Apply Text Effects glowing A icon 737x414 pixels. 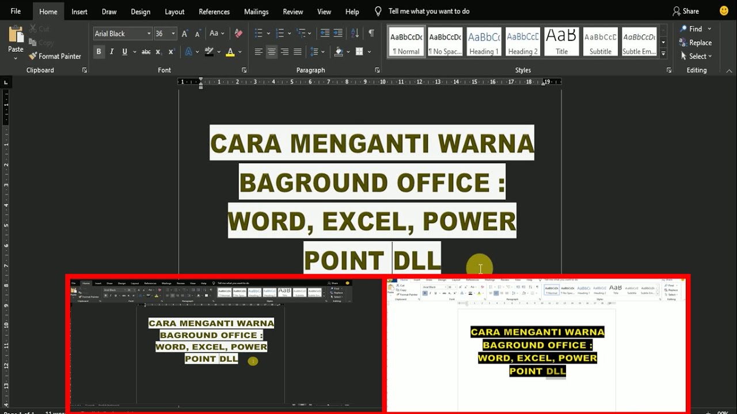(188, 52)
